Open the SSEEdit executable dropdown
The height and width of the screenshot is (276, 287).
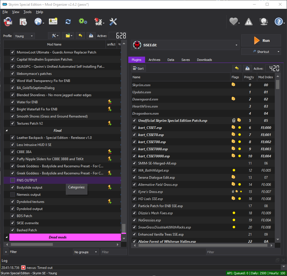[185, 45]
